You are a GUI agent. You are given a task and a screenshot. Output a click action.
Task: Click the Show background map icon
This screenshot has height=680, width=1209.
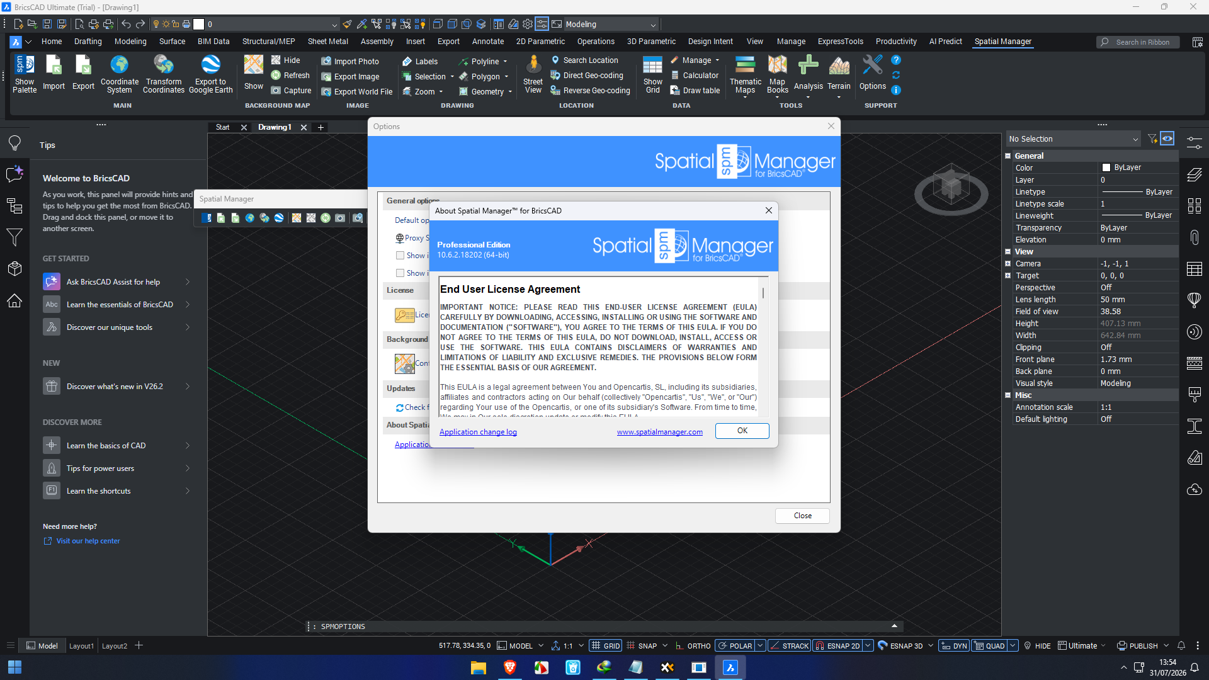[x=254, y=73]
